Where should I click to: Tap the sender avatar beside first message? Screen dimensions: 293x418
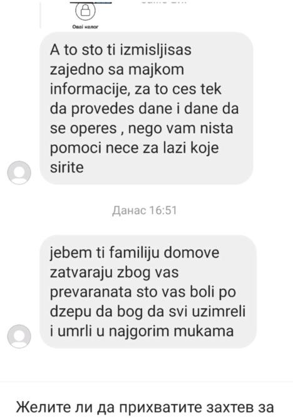(x=19, y=173)
